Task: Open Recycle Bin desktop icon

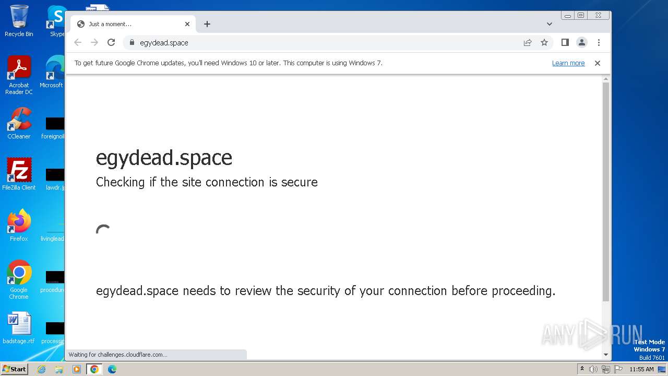Action: pos(19,21)
